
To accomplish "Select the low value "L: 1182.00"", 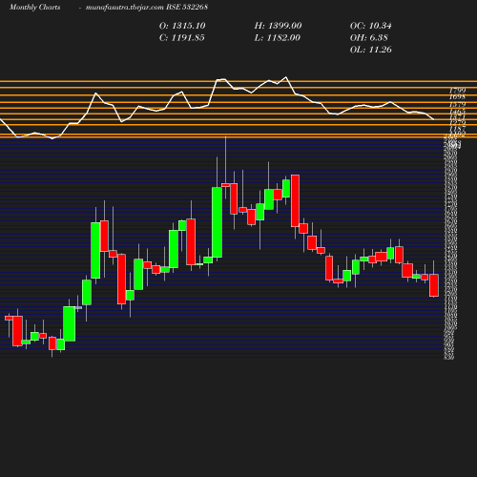I will [x=278, y=38].
